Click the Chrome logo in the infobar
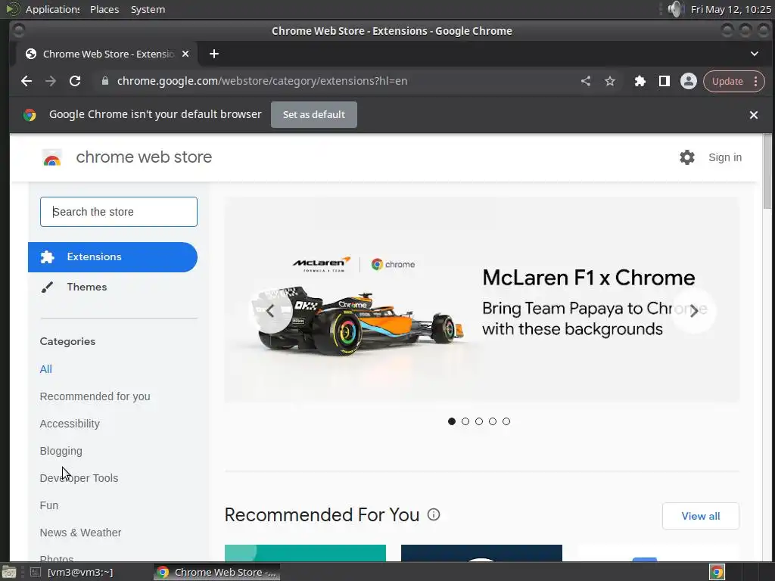The width and height of the screenshot is (775, 581). [x=30, y=115]
